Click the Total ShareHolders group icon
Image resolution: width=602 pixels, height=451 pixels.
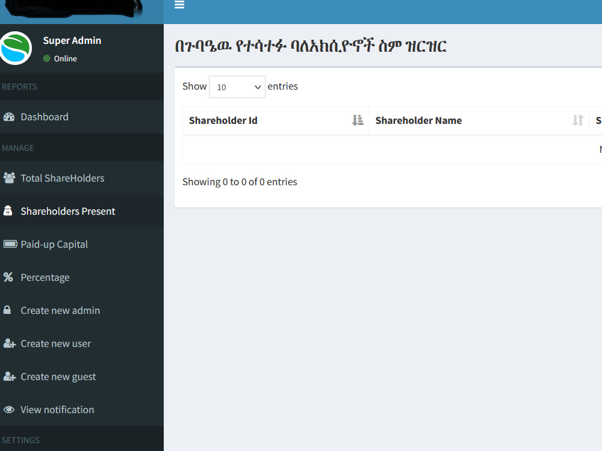pyautogui.click(x=9, y=178)
